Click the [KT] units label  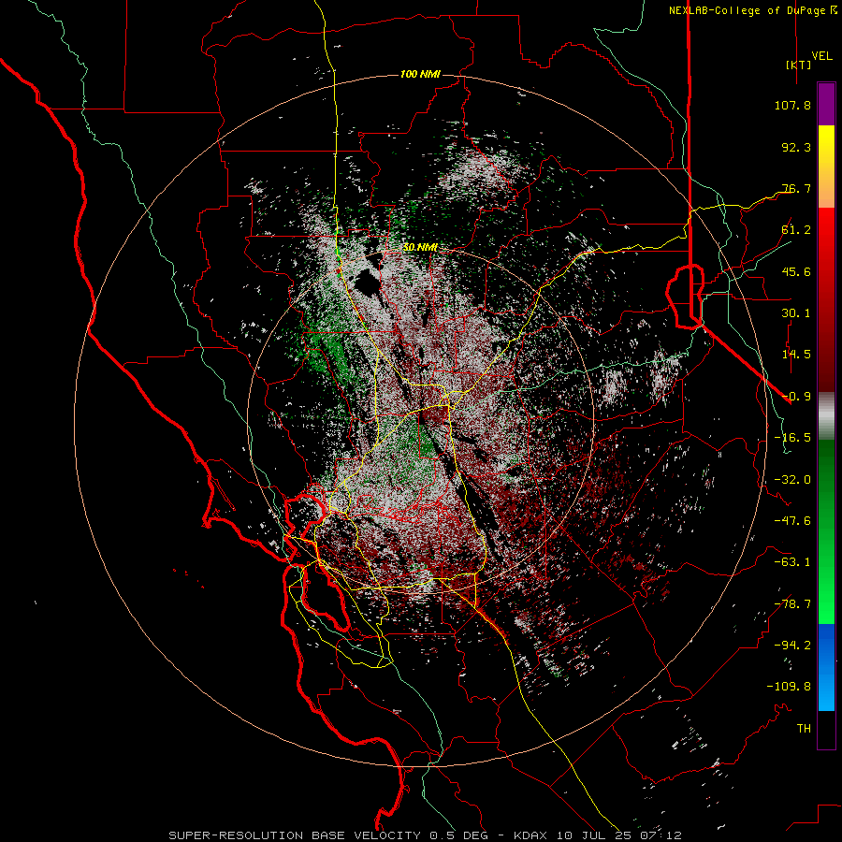click(x=799, y=65)
